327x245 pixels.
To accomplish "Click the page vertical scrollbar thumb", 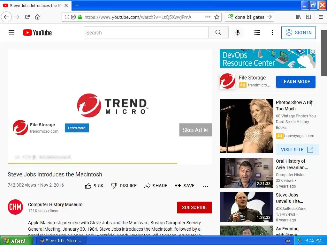I will click(x=324, y=53).
